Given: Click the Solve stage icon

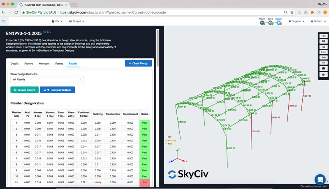Looking at the screenshot, I should (270, 23).
